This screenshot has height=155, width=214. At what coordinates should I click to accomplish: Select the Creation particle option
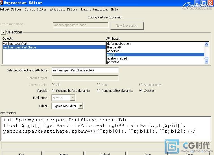click(x=141, y=90)
